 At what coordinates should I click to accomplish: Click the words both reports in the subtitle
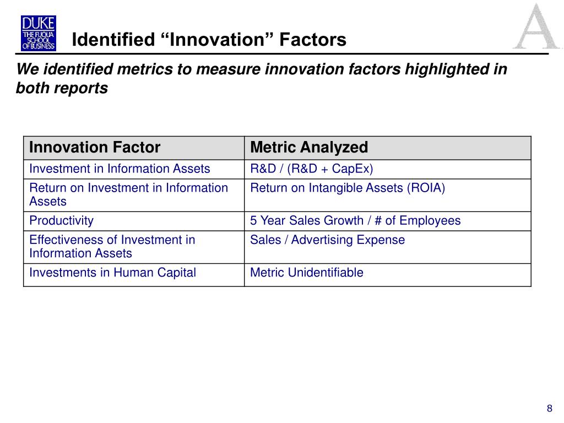tap(62, 88)
